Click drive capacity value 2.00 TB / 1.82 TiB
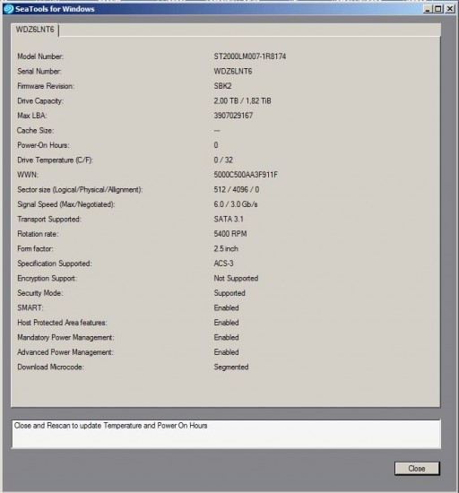The image size is (459, 493). 242,101
